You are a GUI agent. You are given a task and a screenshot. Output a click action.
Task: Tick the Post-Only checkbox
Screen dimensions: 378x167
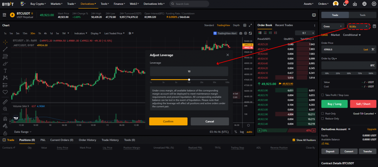tap(323, 113)
